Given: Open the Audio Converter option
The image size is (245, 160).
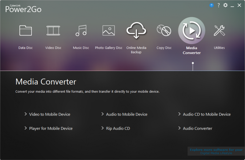Looking at the screenshot, I should coord(198,128).
